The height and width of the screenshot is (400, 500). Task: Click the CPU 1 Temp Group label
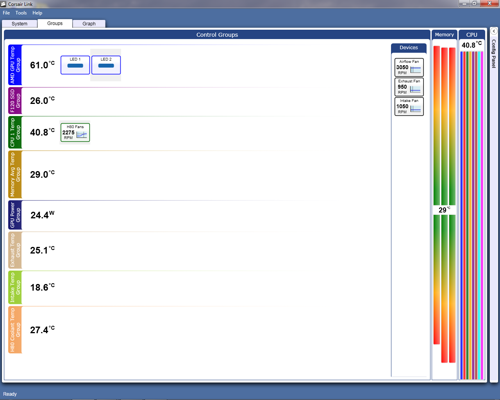pos(15,132)
